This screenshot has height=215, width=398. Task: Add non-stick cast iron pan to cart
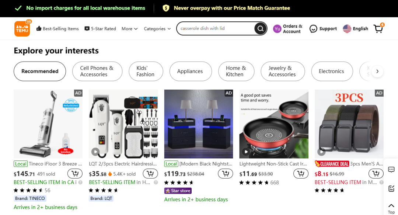[301, 173]
